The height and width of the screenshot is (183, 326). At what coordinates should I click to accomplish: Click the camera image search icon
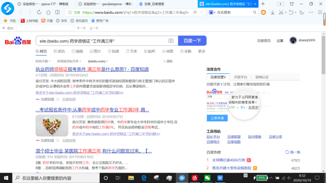coord(171,41)
